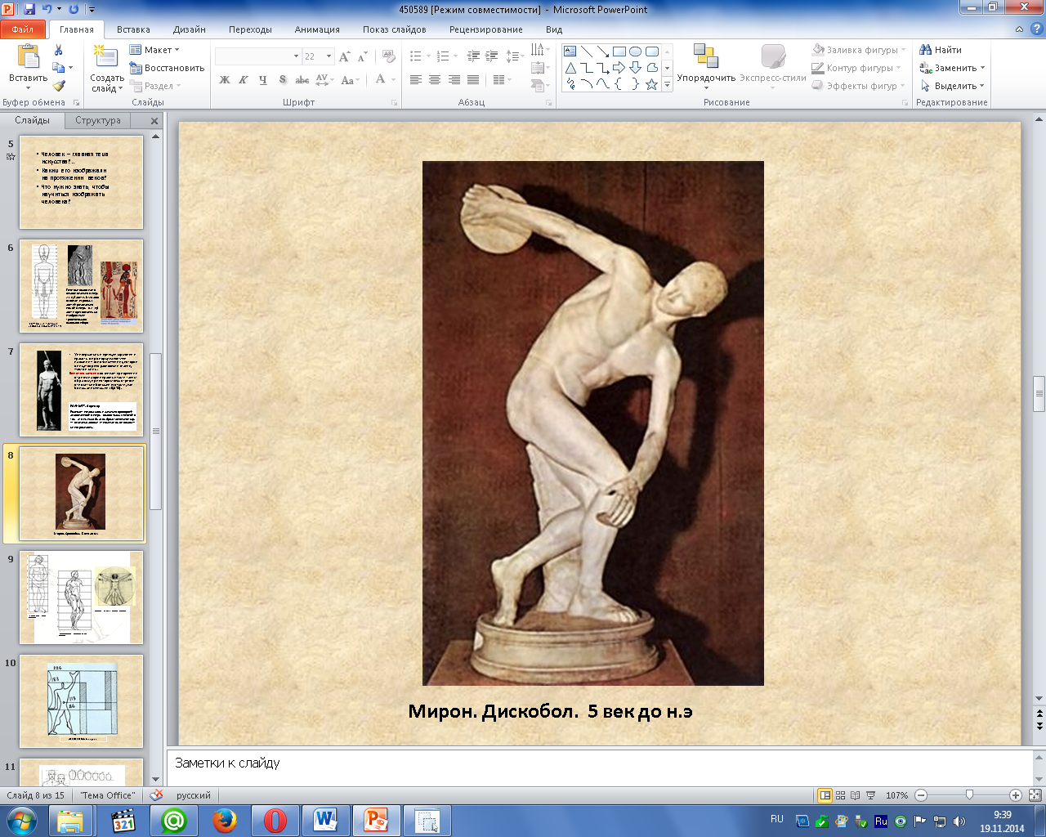Click the zoom slider handle

969,795
